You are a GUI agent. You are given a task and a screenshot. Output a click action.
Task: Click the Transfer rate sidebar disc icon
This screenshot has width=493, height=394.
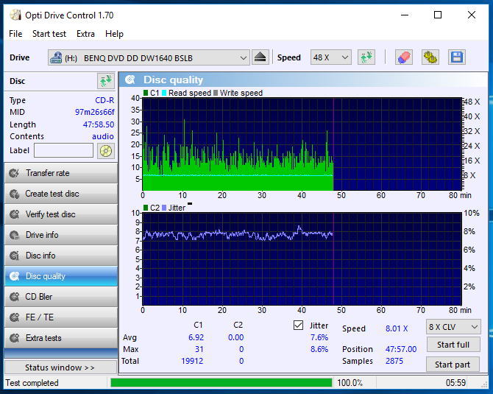click(x=14, y=173)
